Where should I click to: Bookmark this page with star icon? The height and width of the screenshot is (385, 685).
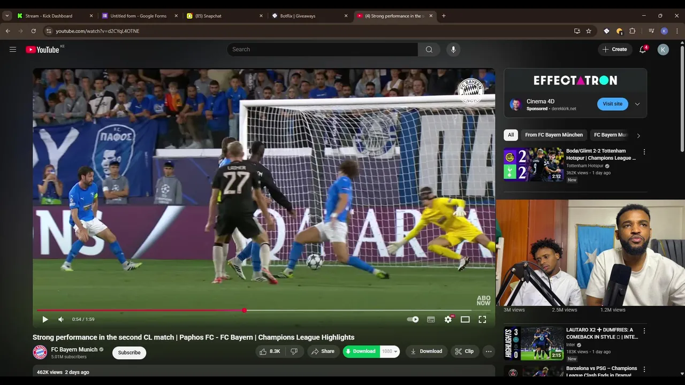point(589,31)
